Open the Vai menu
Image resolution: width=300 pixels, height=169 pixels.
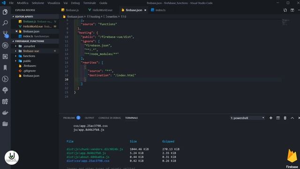(x=66, y=3)
